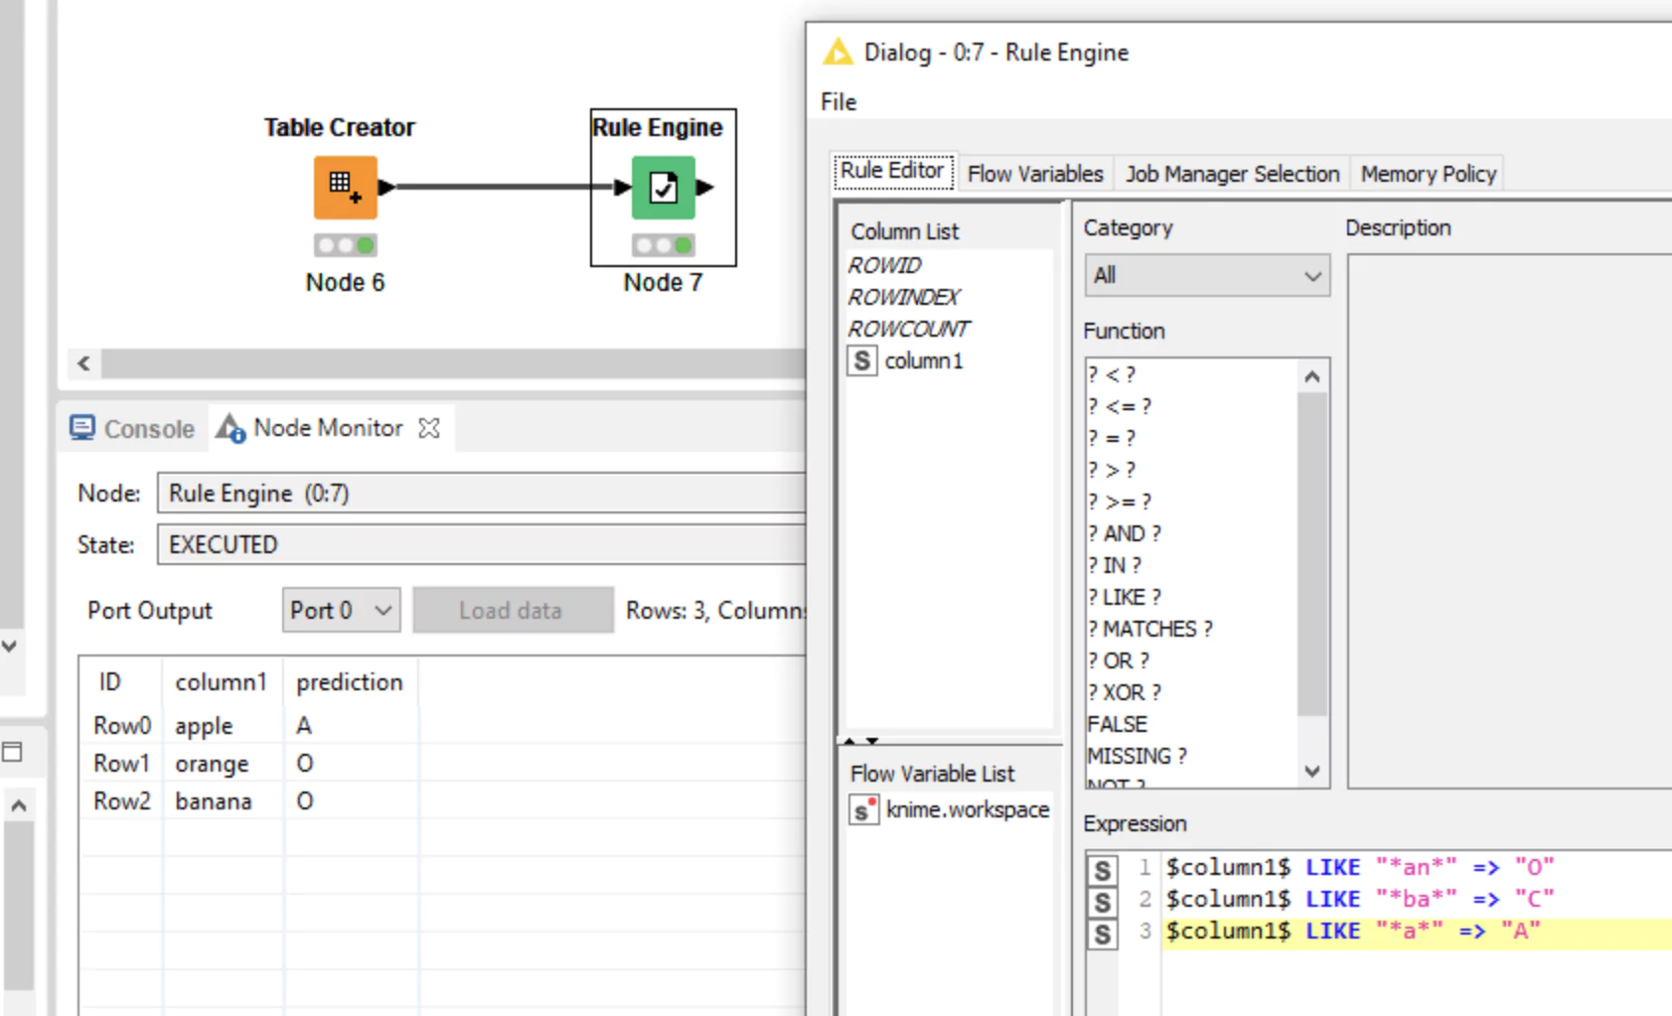Click the Console panel monitor icon

pyautogui.click(x=84, y=428)
